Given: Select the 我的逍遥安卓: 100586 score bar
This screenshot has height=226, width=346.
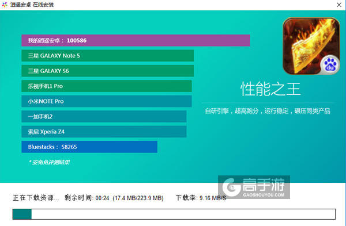Looking at the screenshot, I should point(136,40).
